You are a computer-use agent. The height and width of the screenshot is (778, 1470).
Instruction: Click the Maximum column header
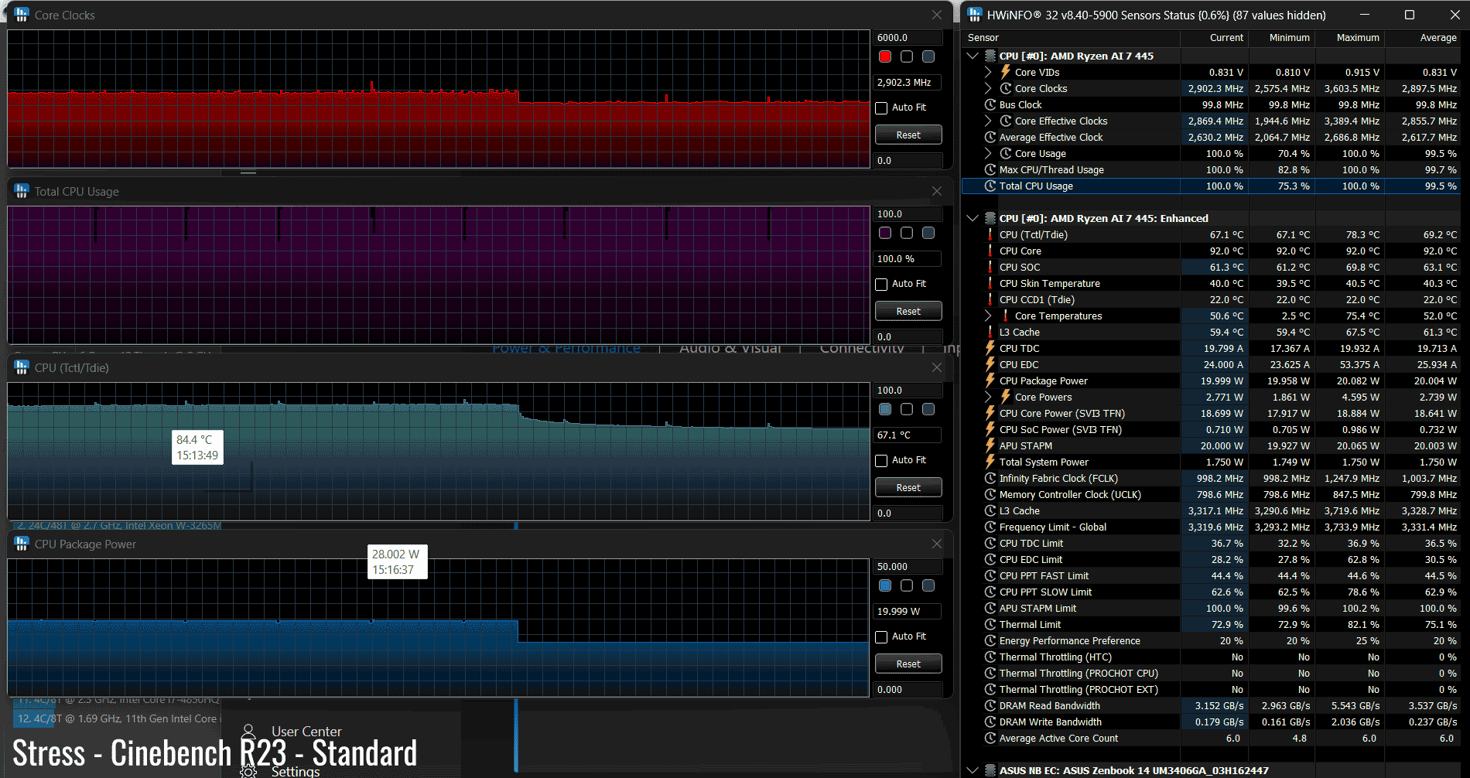tap(1349, 37)
